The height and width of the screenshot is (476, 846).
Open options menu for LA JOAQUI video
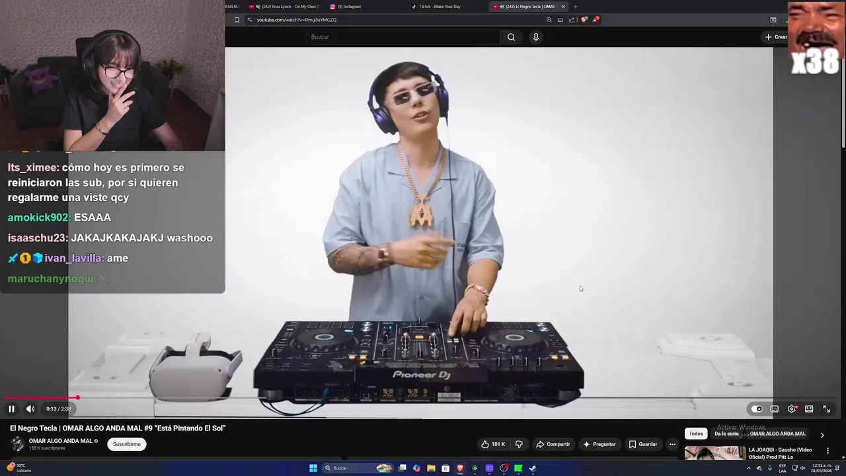pos(827,451)
